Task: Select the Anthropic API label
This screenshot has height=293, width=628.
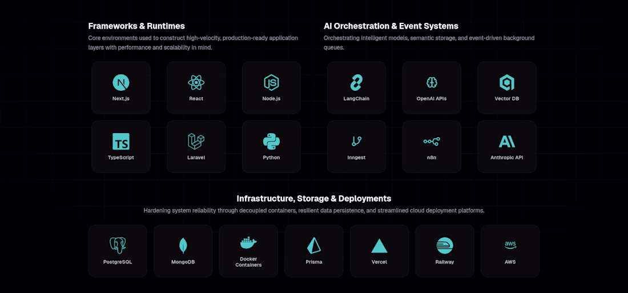Action: click(507, 158)
